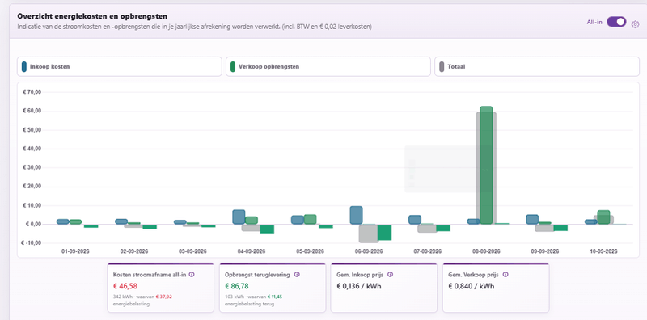Click the € -10,00 axis label
Viewport: 647px width, 320px height.
[32, 243]
